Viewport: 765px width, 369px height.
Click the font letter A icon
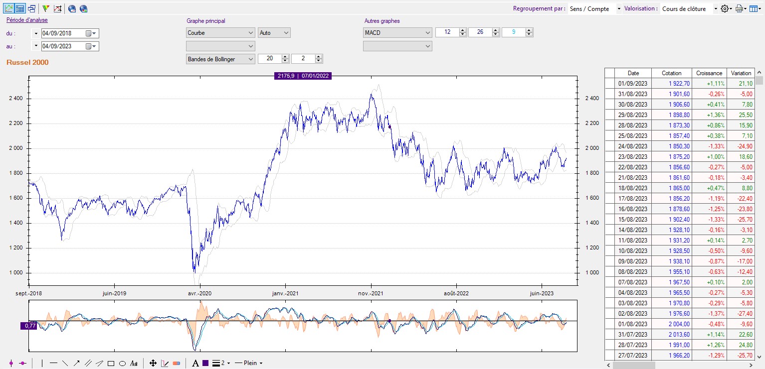195,363
